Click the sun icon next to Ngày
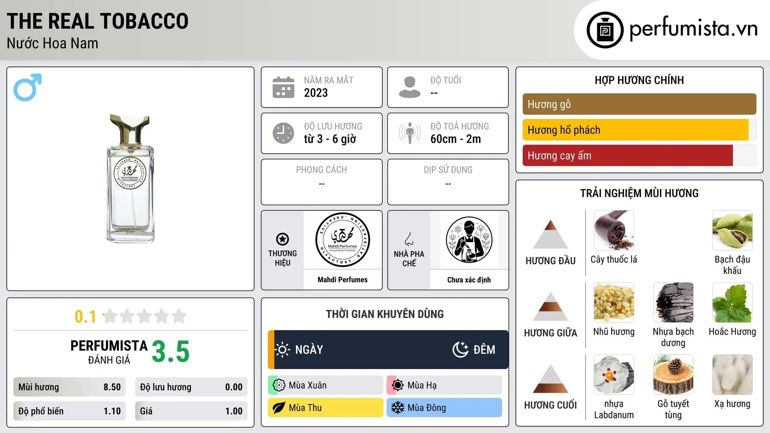770x433 pixels. click(x=282, y=350)
